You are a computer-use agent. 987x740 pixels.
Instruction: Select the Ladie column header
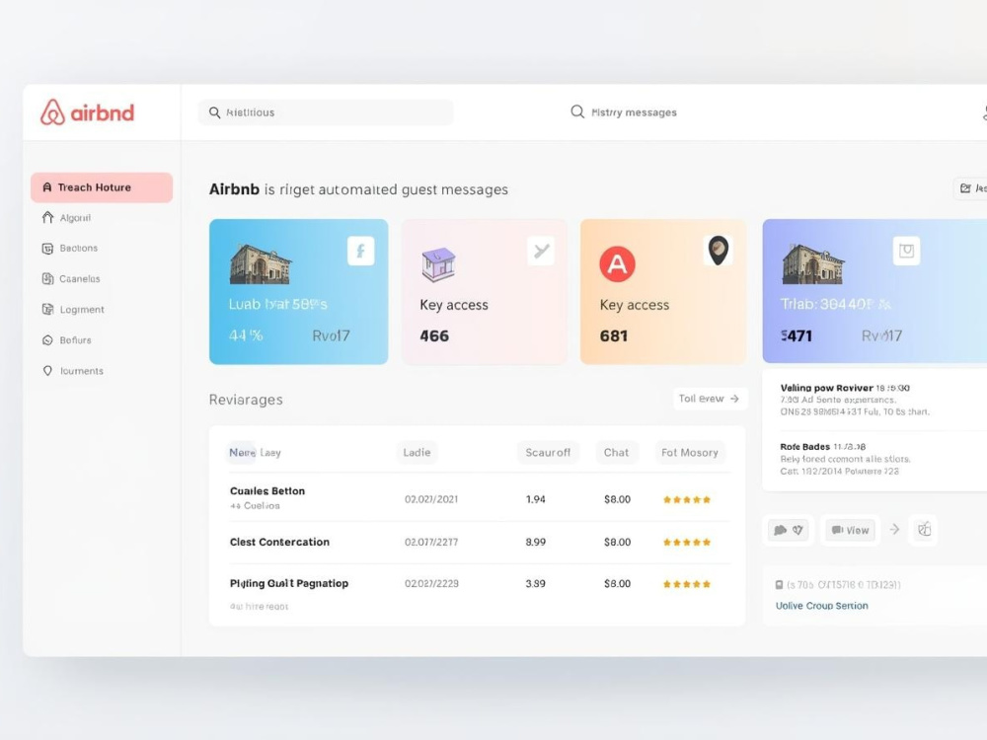coord(417,453)
